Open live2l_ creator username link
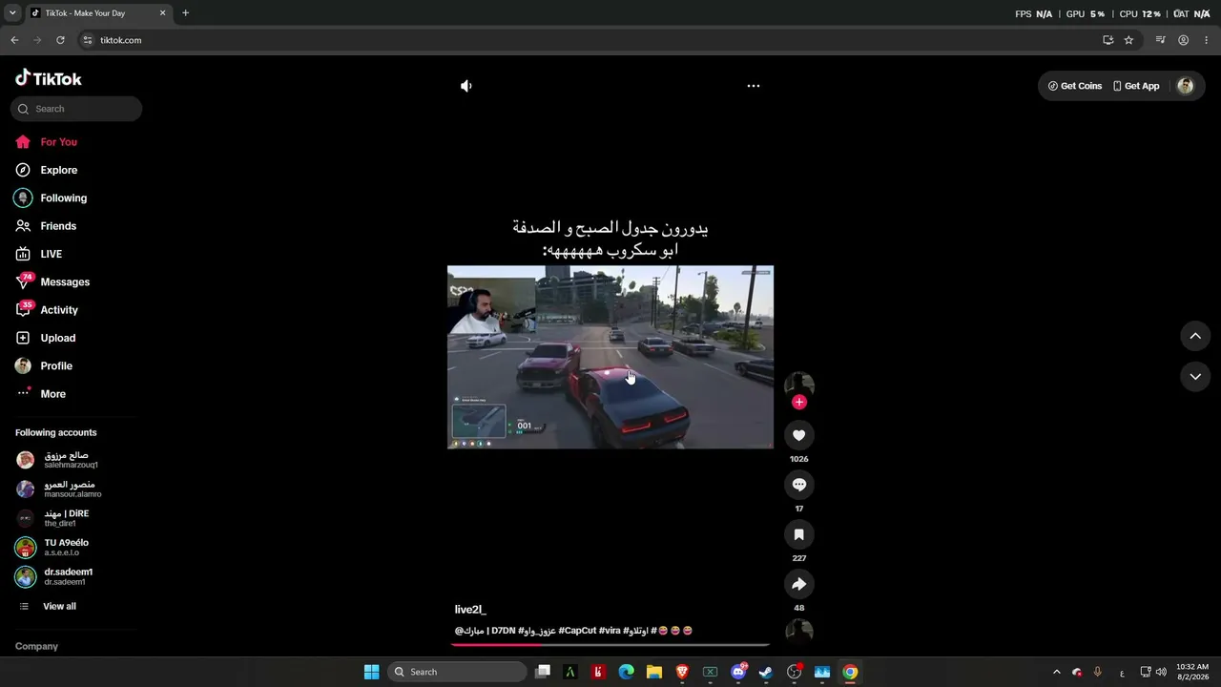Image resolution: width=1221 pixels, height=687 pixels. (470, 610)
